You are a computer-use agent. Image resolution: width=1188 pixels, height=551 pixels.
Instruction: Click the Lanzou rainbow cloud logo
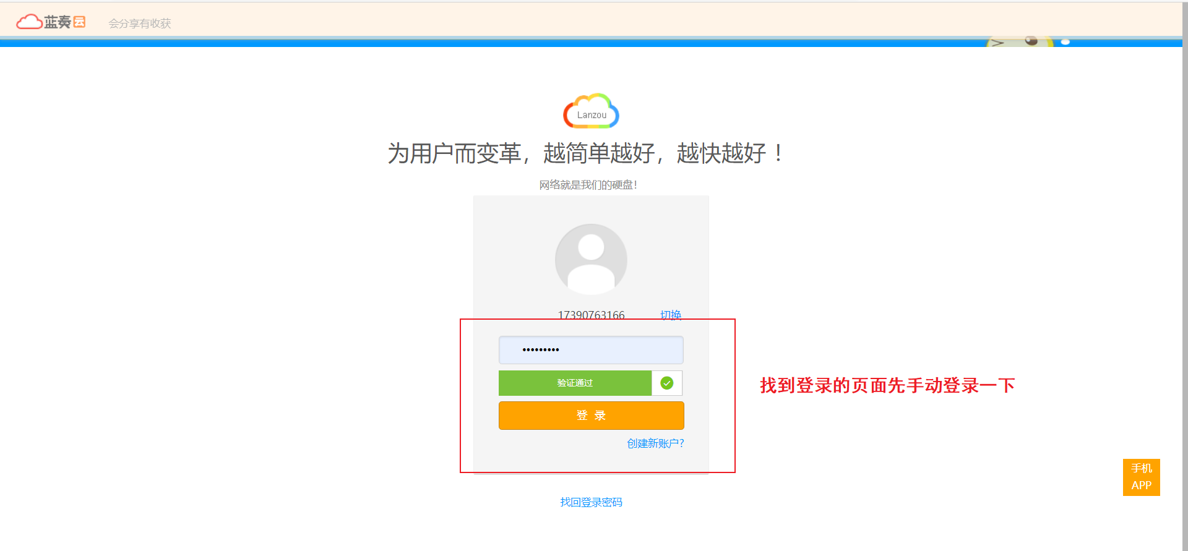[x=591, y=111]
